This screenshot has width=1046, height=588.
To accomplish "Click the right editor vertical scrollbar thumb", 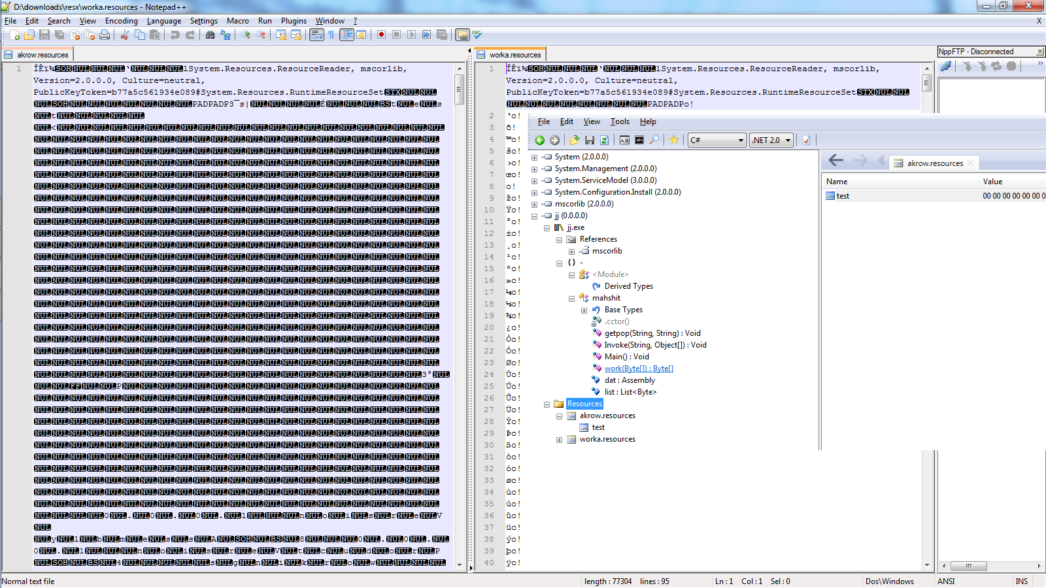I will pos(926,82).
